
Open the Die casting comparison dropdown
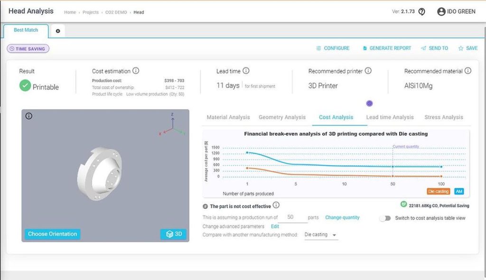[321, 235]
